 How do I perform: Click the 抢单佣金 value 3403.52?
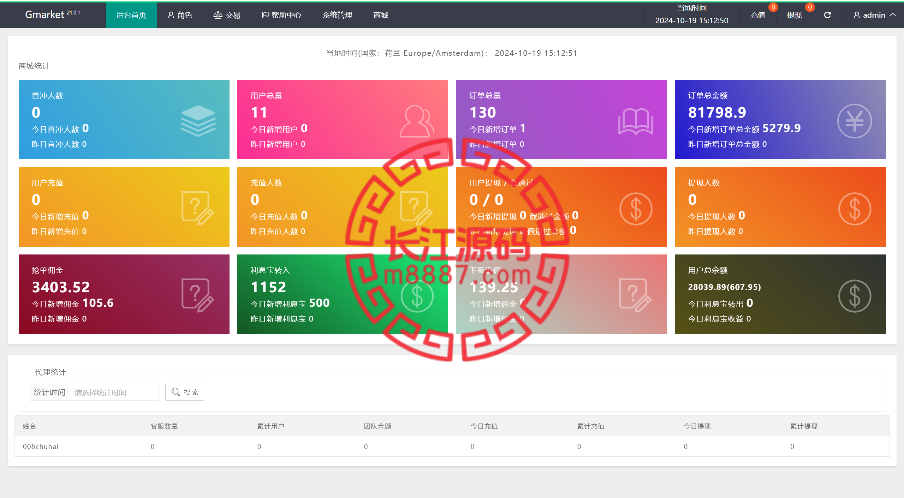click(x=61, y=287)
